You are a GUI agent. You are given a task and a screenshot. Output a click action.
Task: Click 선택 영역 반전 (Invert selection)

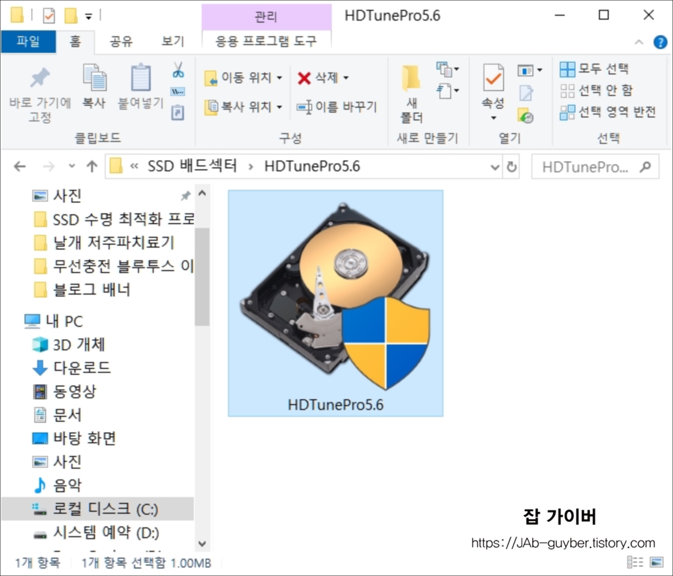pyautogui.click(x=608, y=112)
